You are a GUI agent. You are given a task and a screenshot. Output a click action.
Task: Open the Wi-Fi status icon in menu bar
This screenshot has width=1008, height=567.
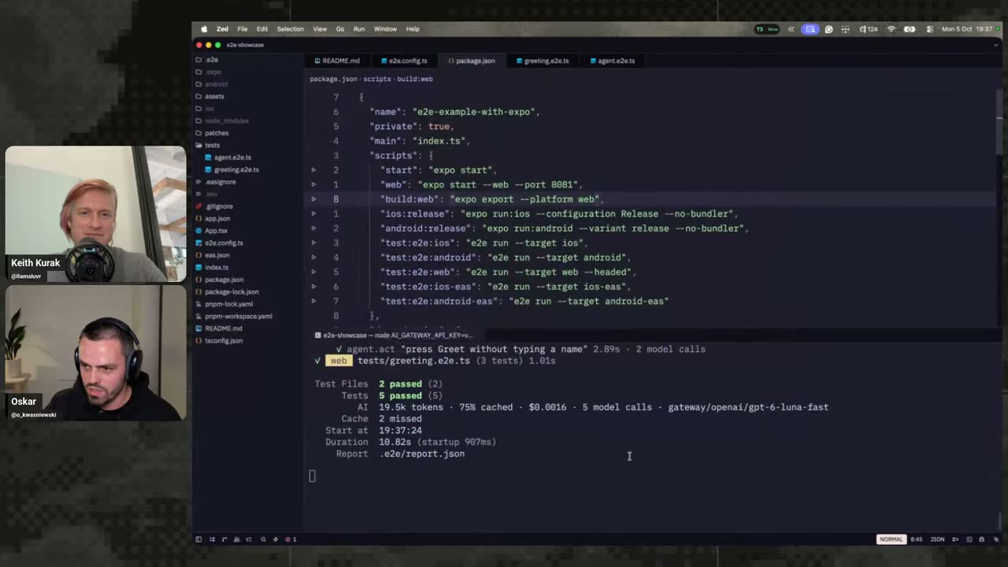tap(891, 29)
